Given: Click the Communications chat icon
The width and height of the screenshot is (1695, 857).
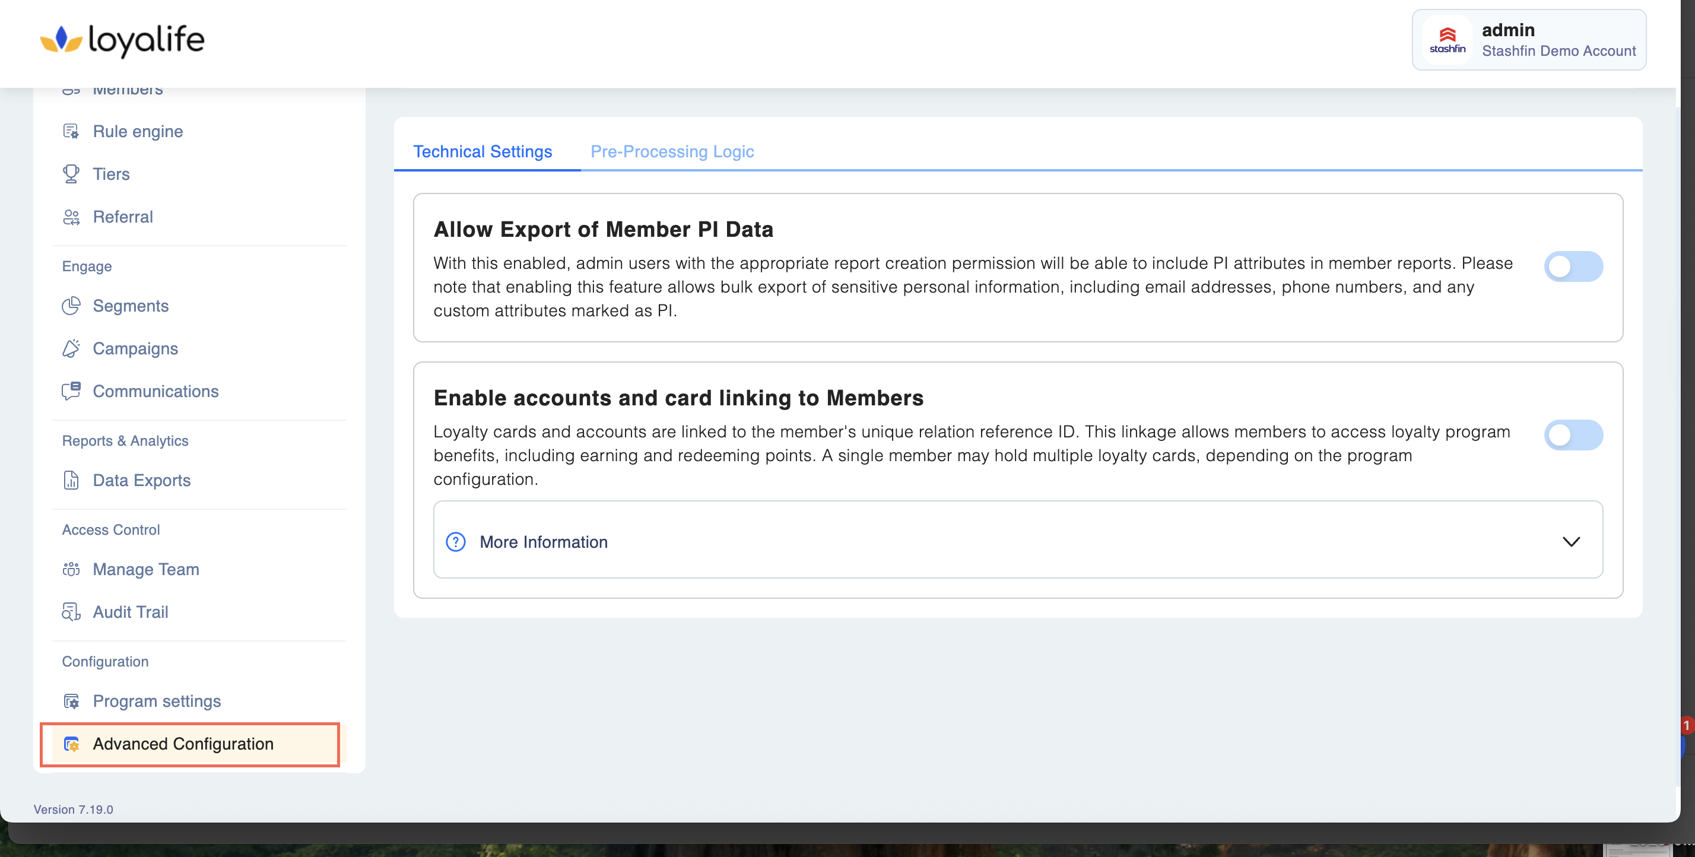Looking at the screenshot, I should (71, 391).
